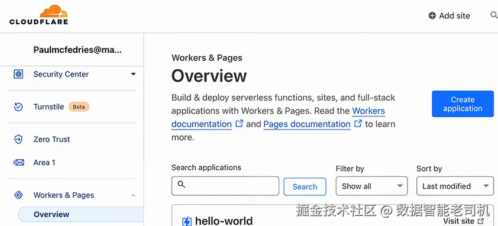Click the Workers & Pages diamond icon
The width and height of the screenshot is (498, 226).
pos(18,195)
